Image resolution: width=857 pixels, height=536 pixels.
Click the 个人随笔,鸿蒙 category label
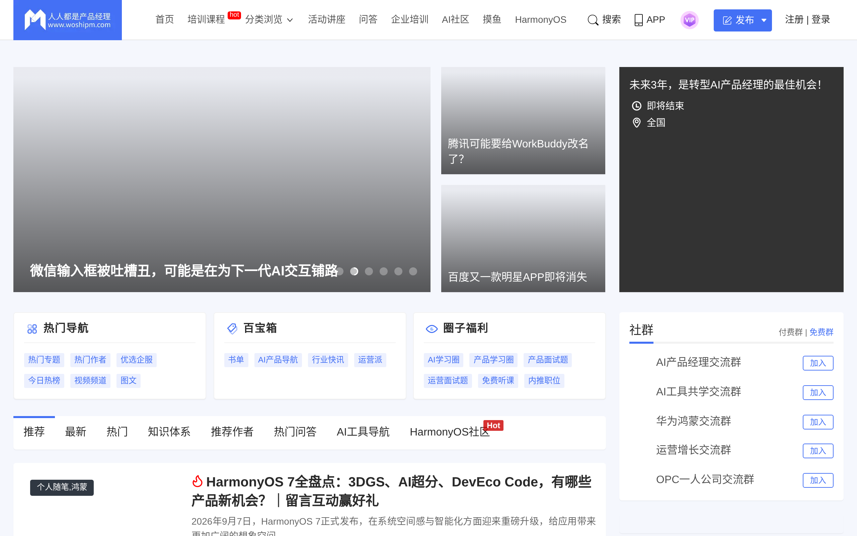(62, 487)
